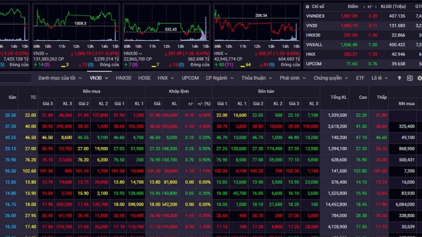Click the up arrow icon in toolbar

point(399,78)
